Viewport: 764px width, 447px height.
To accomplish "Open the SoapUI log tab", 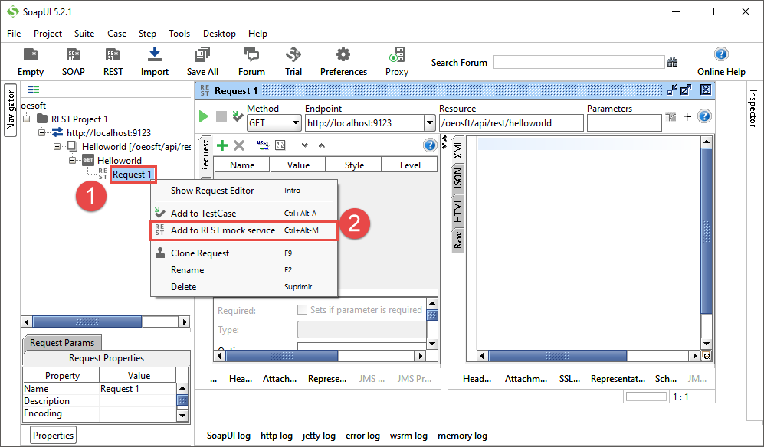I will (x=228, y=436).
